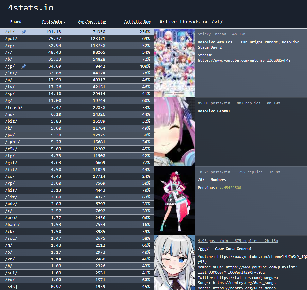The width and height of the screenshot is (307, 290).
Task: Select the /soc/ board row
Action: [x=77, y=238]
